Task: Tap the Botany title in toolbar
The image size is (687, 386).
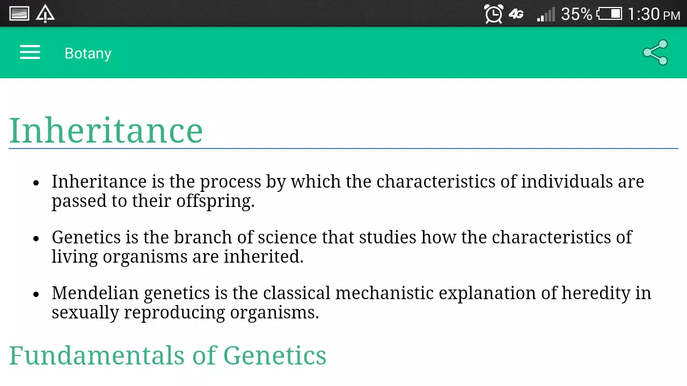Action: tap(88, 54)
